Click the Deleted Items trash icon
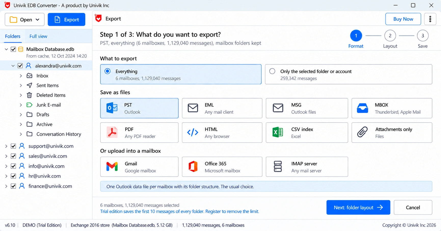The image size is (441, 231). click(30, 95)
